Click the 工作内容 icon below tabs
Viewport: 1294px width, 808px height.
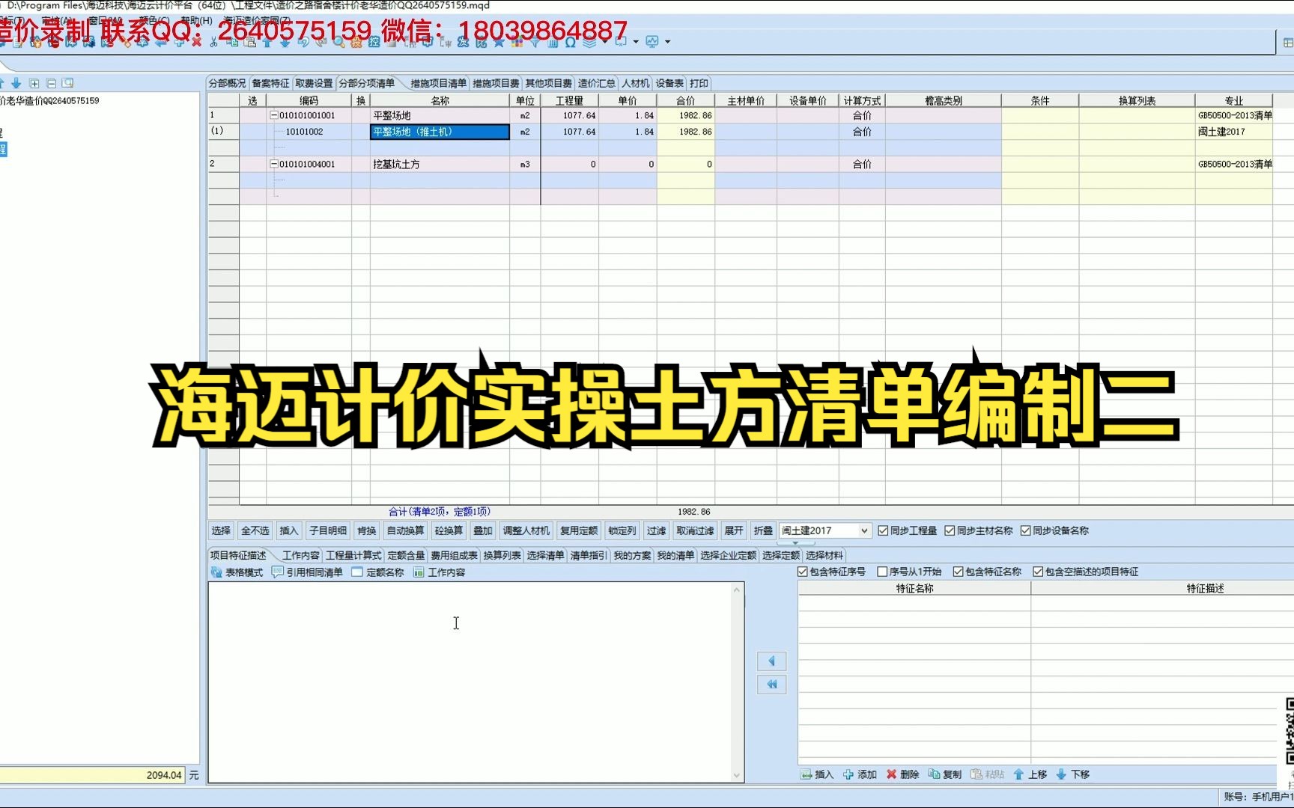coord(419,572)
